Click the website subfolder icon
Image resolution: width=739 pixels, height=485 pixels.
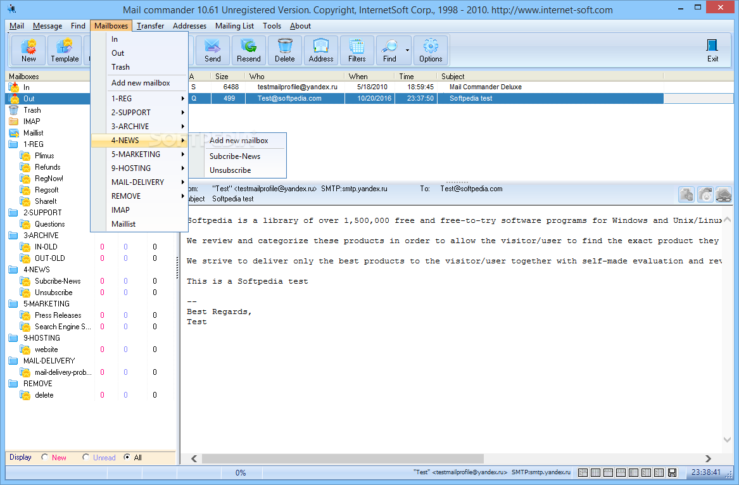point(25,350)
